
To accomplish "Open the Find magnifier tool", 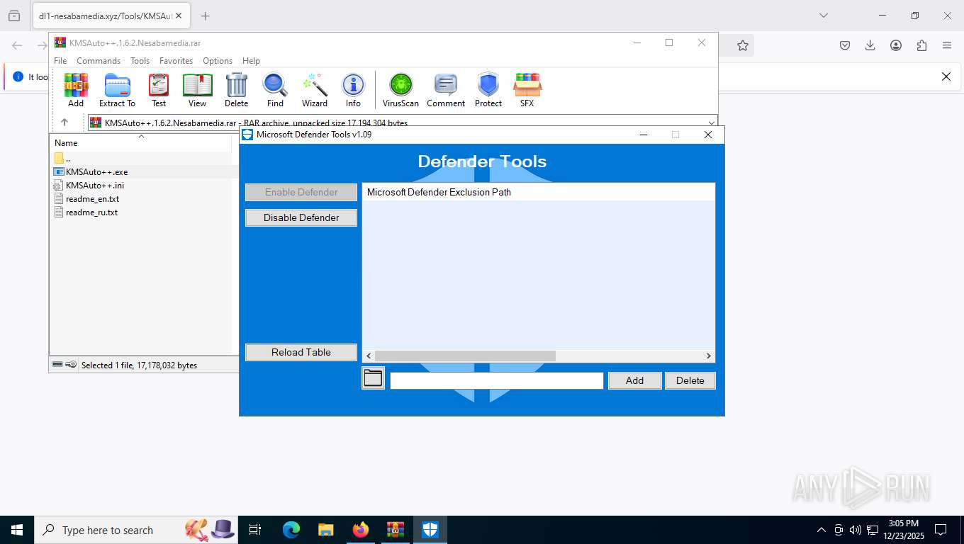I will [275, 90].
